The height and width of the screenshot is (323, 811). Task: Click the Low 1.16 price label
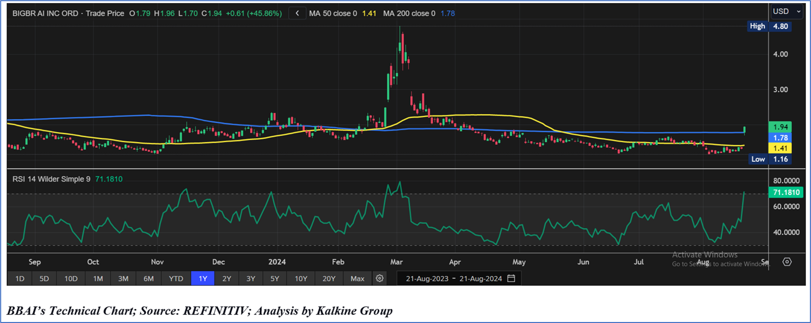[770, 159]
